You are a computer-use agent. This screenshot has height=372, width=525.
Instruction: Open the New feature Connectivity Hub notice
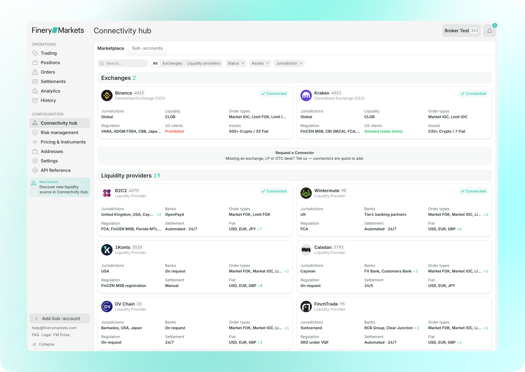pos(59,187)
